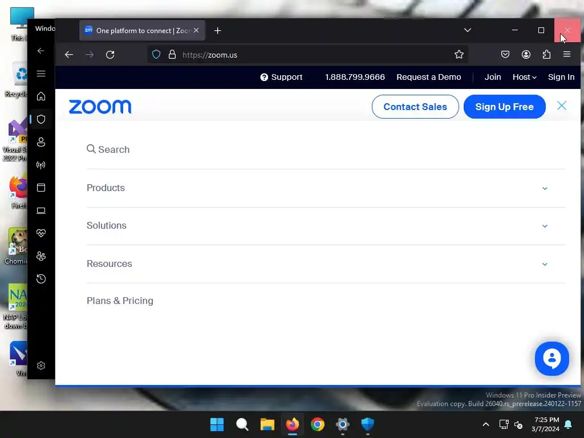Screen dimensions: 584x438
Task: Open Chrome from taskbar
Action: coord(317,424)
